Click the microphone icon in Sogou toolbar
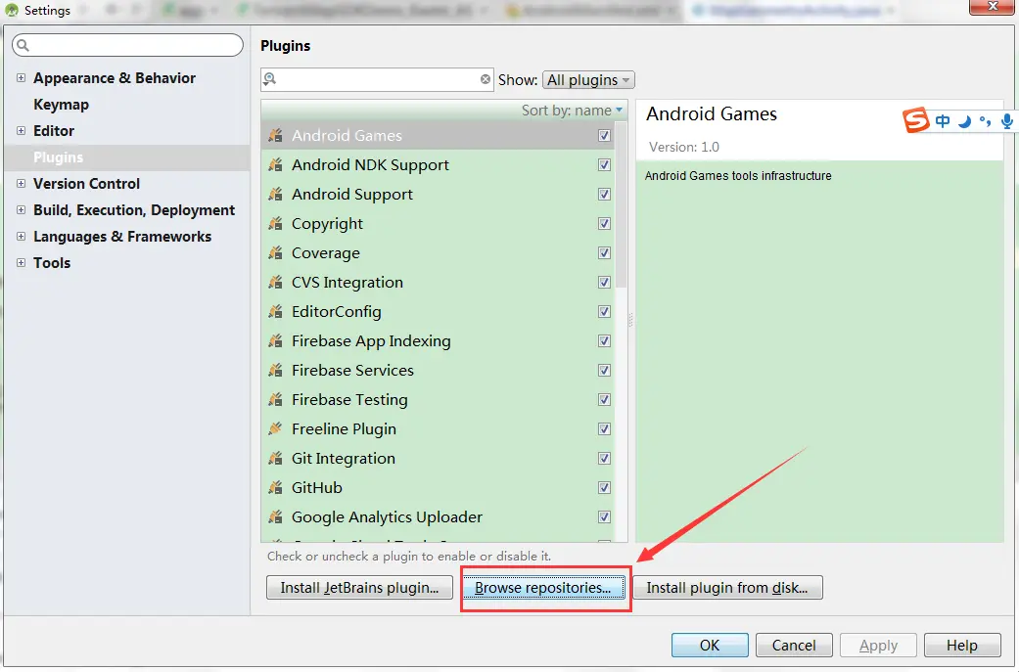Viewport: 1019px width, 672px height. coord(1006,120)
